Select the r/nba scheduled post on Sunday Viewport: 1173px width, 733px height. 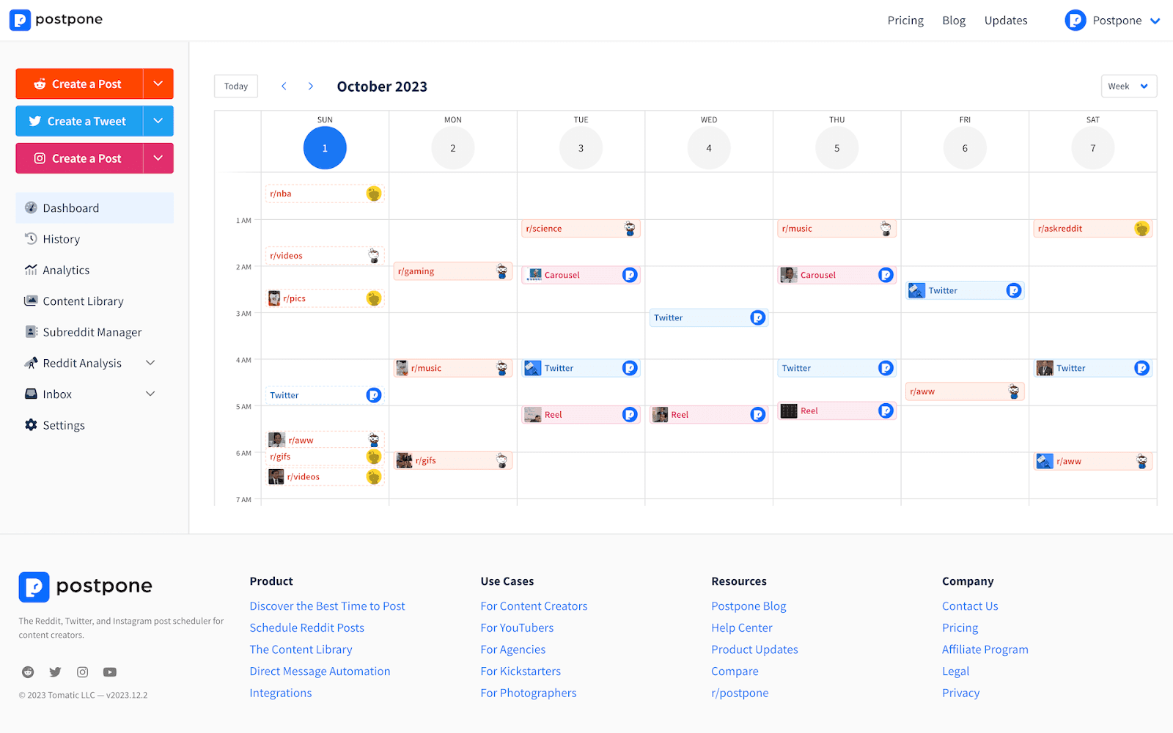coord(324,194)
